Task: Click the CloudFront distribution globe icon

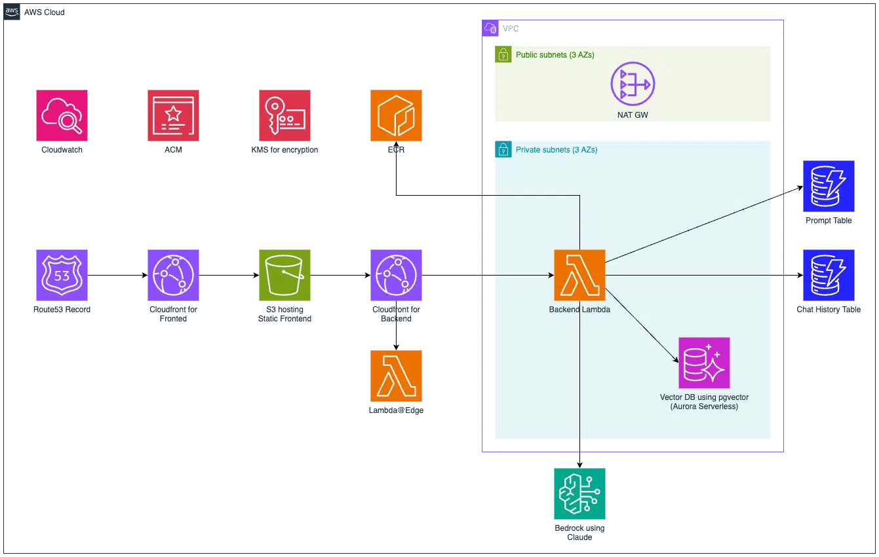Action: (x=173, y=275)
